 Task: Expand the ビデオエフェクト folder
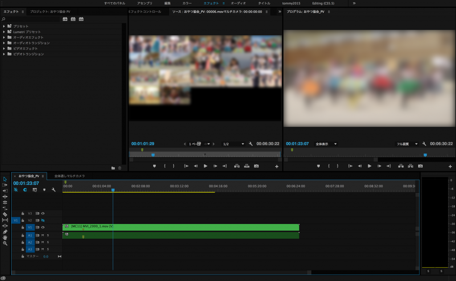tap(4, 49)
